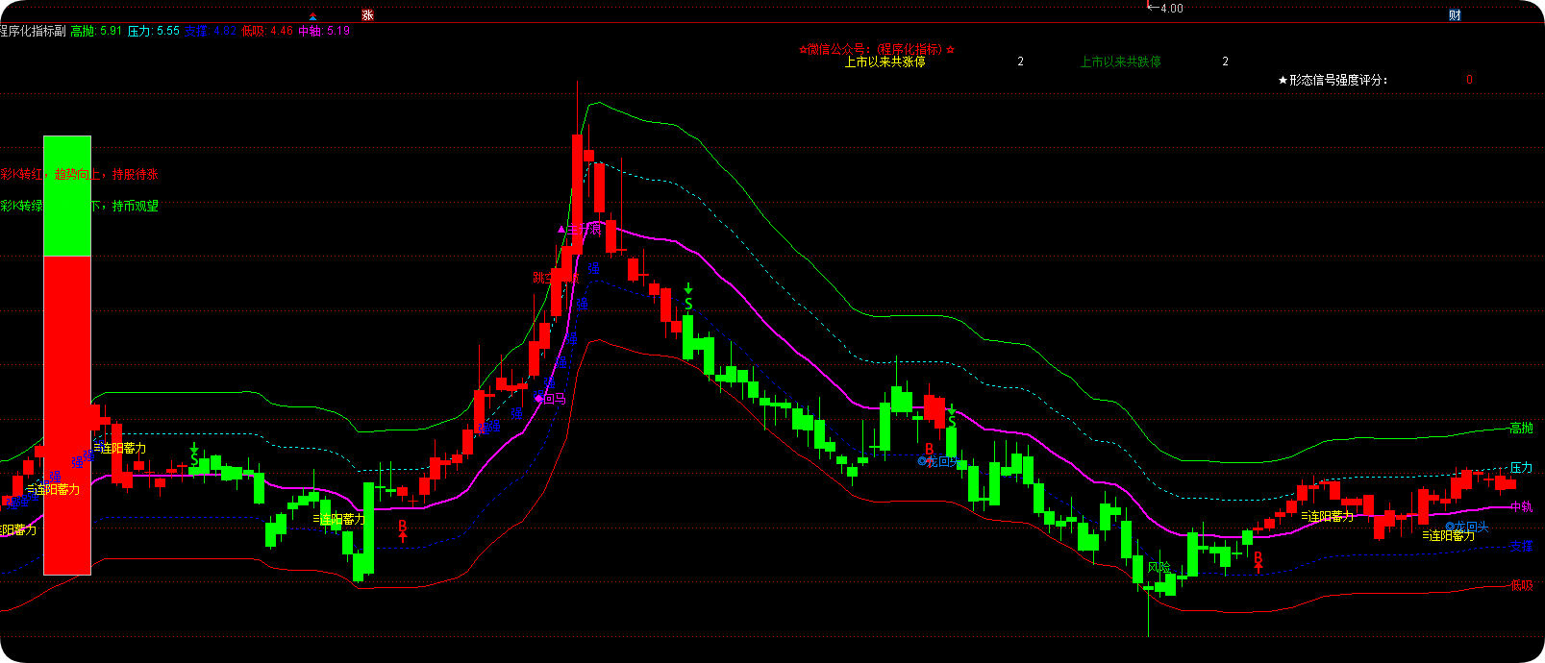Click the red 涨 marker icon at top
This screenshot has height=663, width=1545.
click(367, 14)
